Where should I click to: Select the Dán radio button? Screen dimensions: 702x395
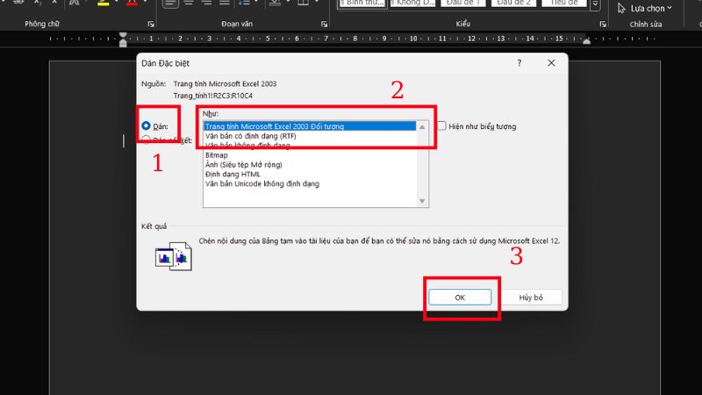[x=146, y=126]
